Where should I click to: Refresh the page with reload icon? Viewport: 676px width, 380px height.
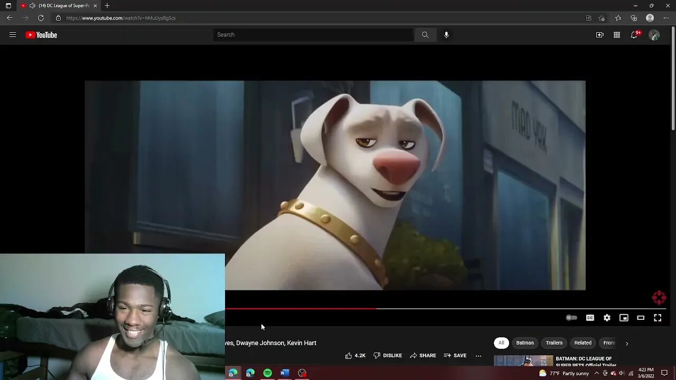pos(41,18)
